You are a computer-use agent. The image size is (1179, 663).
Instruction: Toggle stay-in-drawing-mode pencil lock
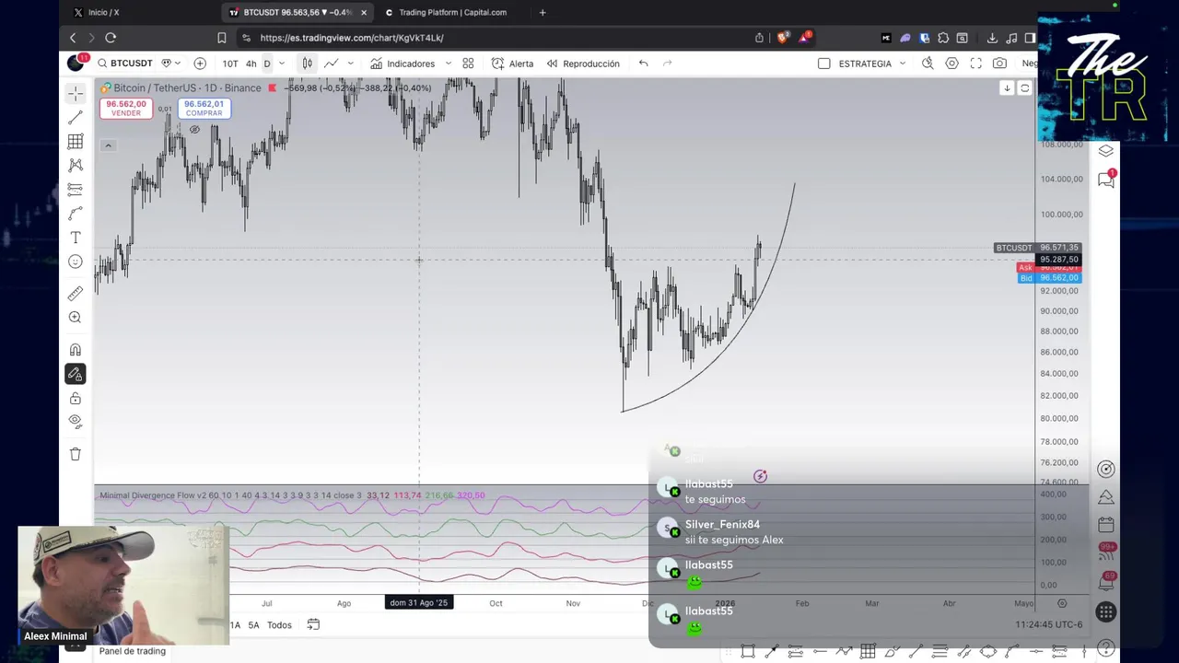(76, 374)
